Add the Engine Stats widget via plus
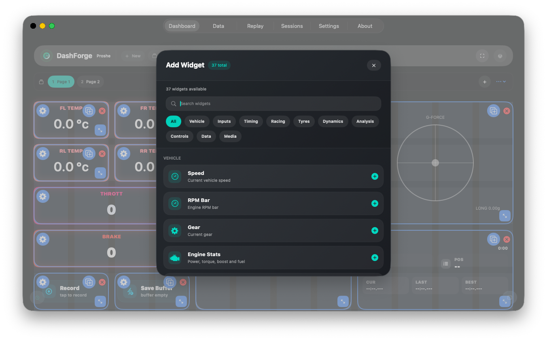The image size is (547, 341). coord(375,257)
